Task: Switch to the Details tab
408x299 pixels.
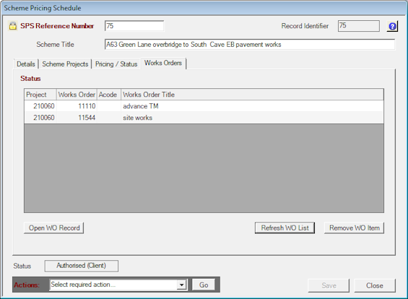Action: (26, 64)
